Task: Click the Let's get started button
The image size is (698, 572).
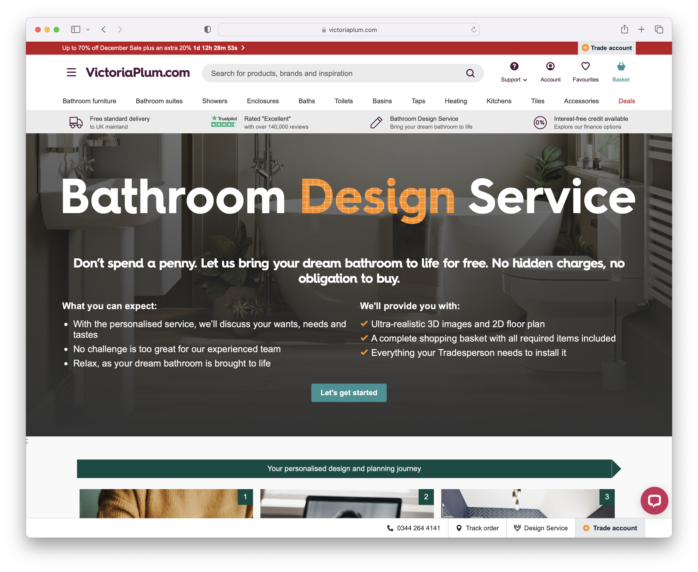Action: click(348, 392)
